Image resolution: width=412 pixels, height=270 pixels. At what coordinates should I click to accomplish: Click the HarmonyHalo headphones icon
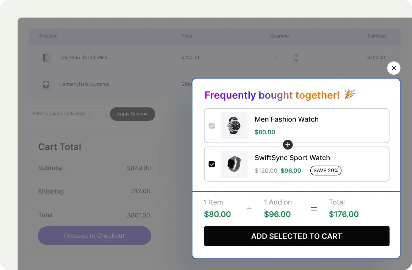[46, 85]
